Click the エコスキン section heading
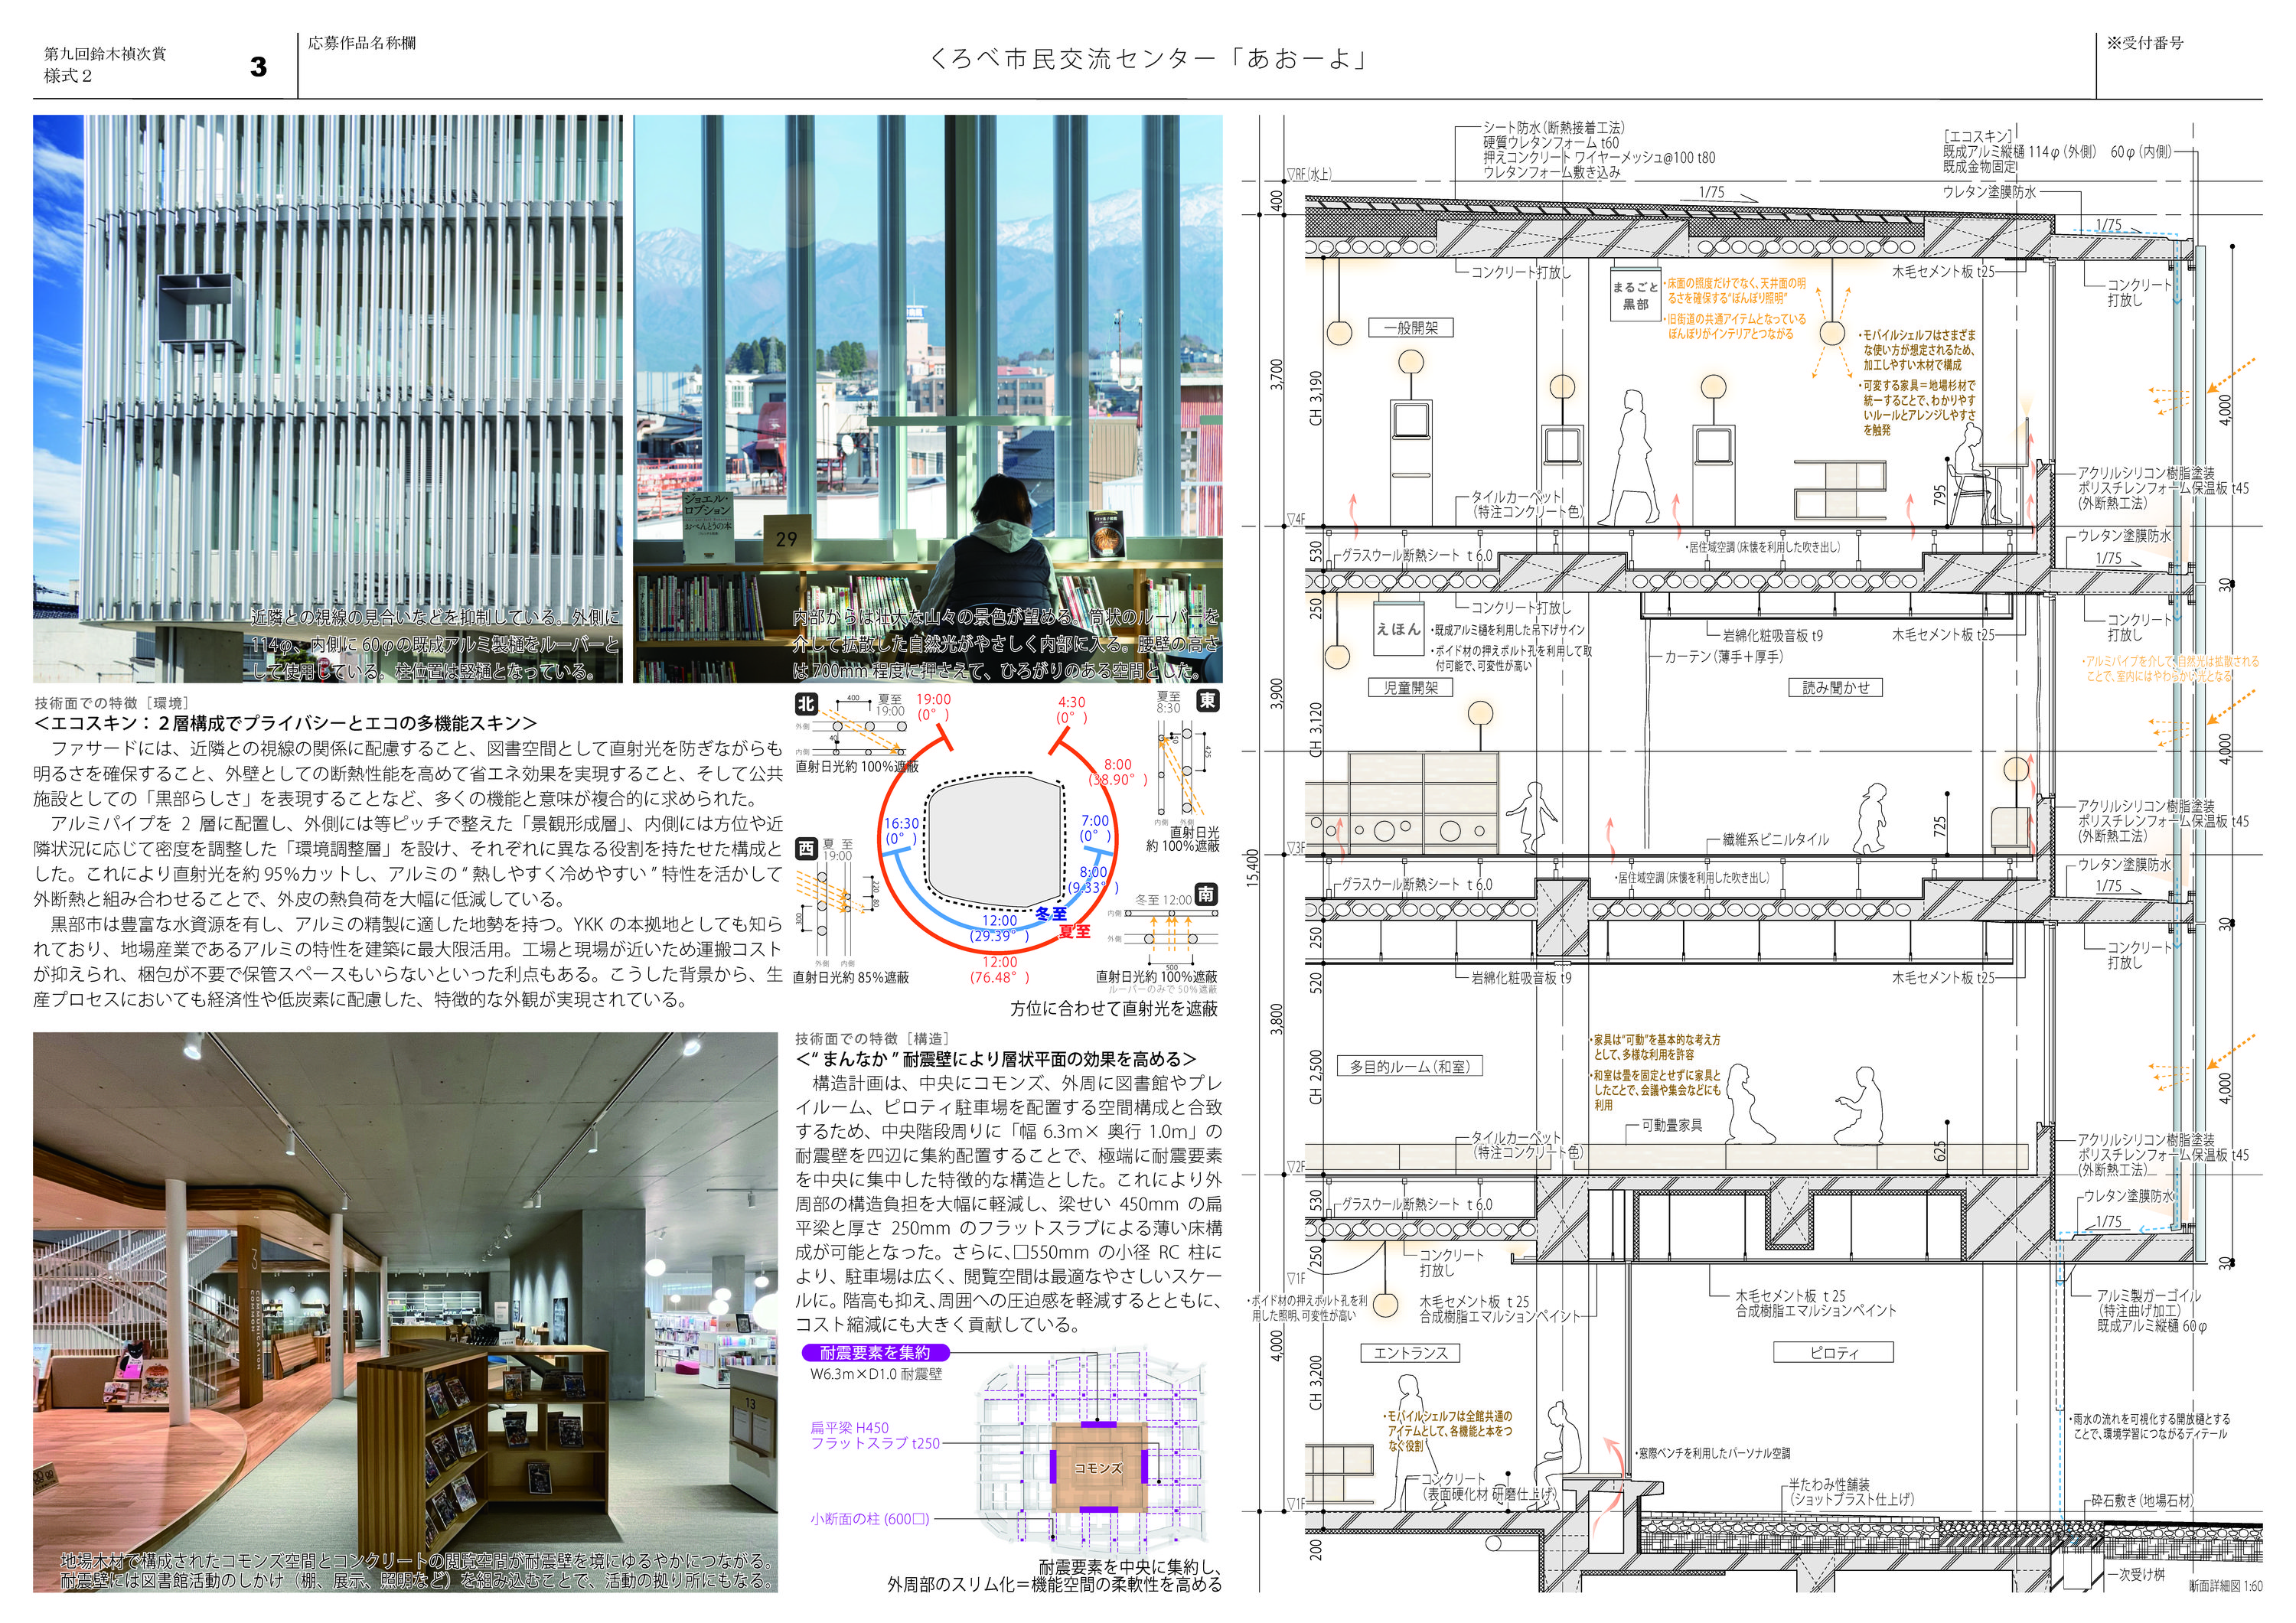This screenshot has width=2296, height=1623. point(286,722)
